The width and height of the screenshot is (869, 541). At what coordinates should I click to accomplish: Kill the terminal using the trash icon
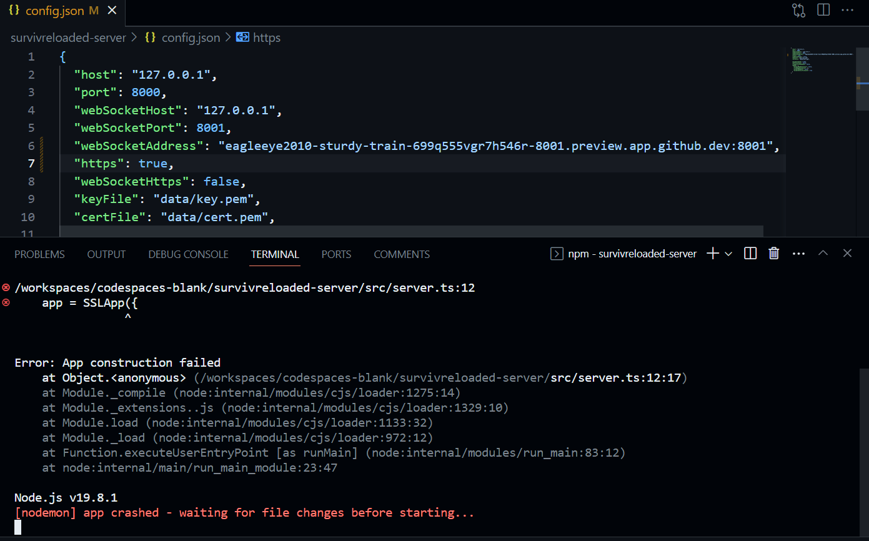pos(773,253)
